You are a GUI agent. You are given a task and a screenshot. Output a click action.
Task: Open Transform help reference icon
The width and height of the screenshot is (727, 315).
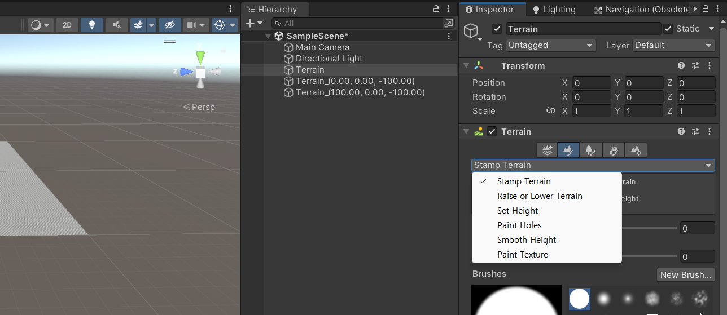[x=681, y=66]
